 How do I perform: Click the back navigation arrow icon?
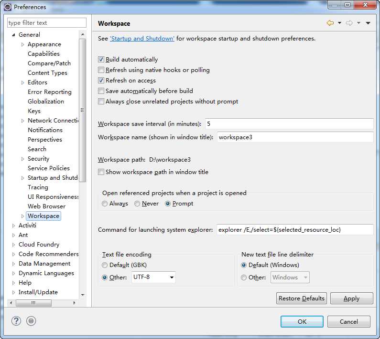coord(330,23)
